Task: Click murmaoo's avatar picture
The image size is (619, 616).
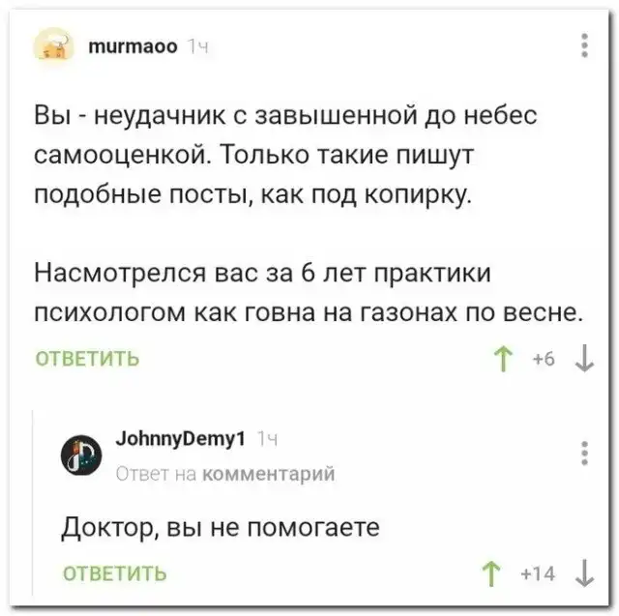Action: click(57, 45)
